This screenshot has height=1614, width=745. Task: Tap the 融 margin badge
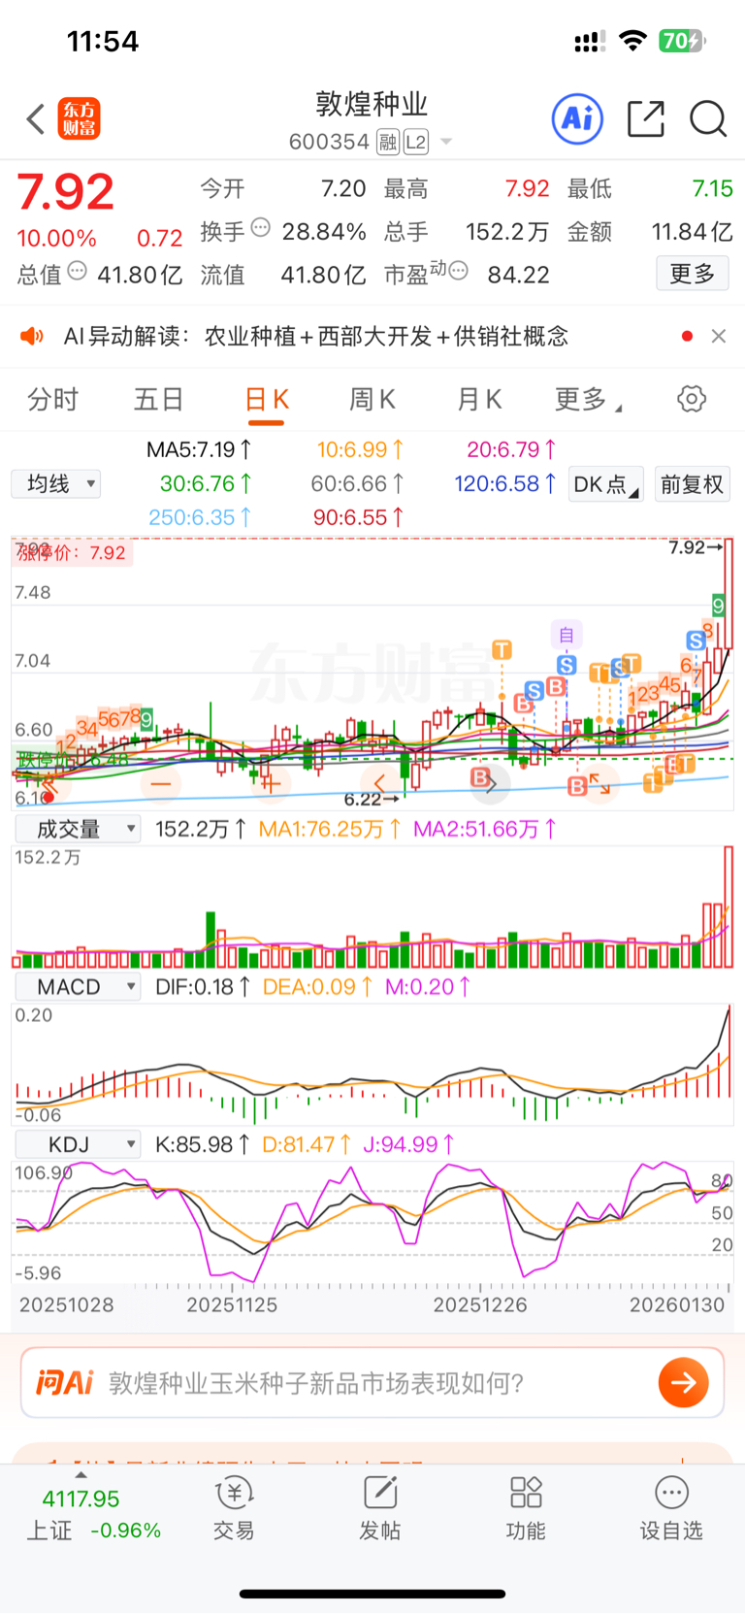pyautogui.click(x=388, y=143)
